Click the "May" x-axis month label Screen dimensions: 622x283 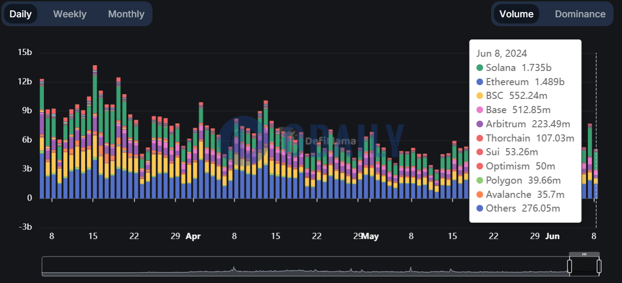pyautogui.click(x=371, y=236)
